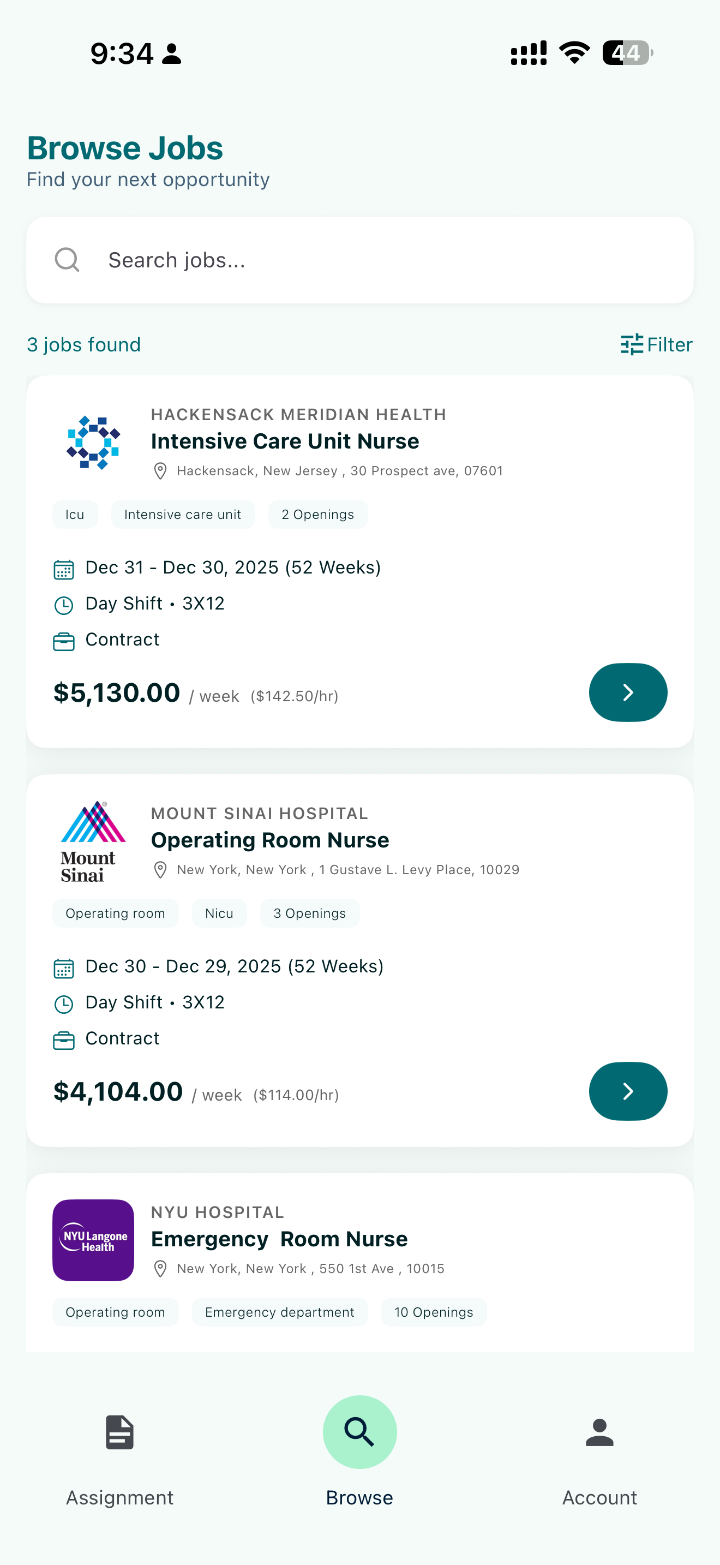
Task: Tap the calendar icon for Dec 30 dates
Action: 64,968
